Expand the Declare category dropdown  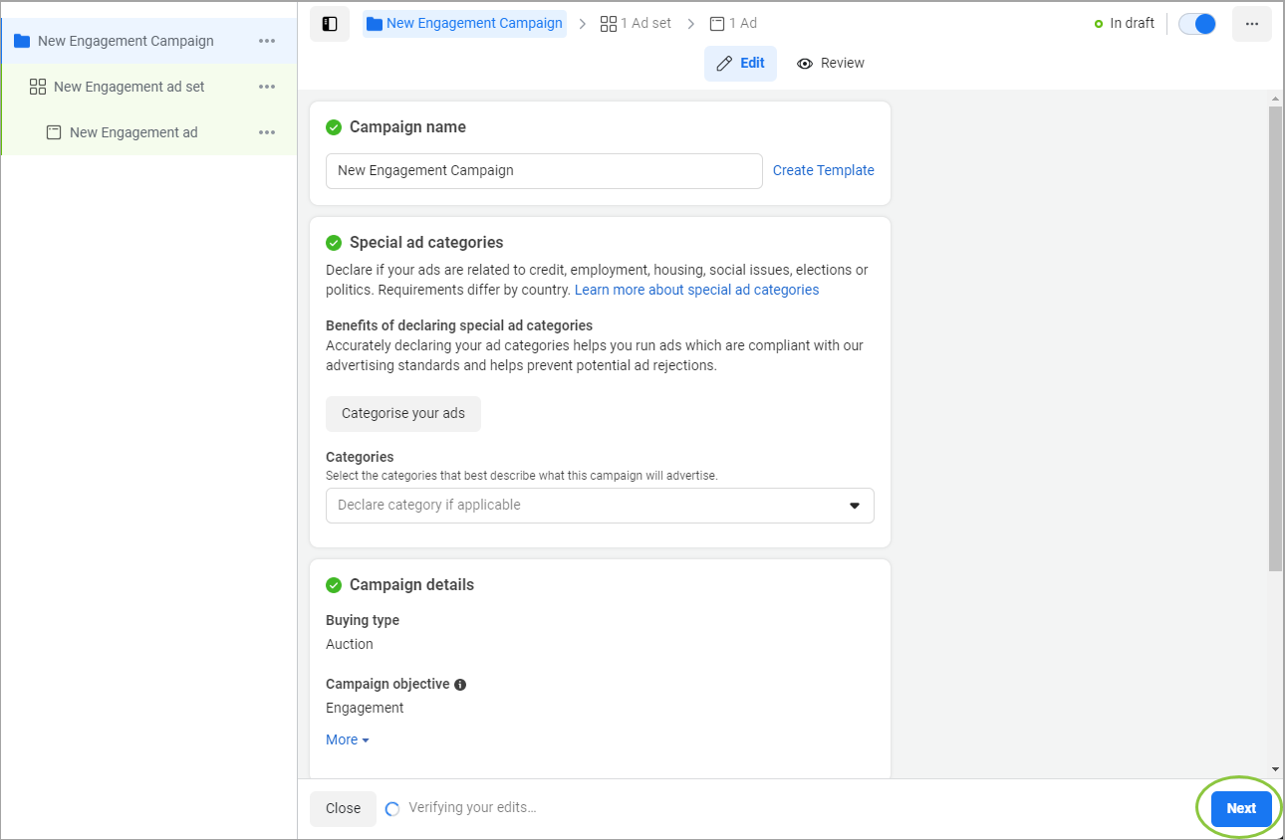pos(600,506)
